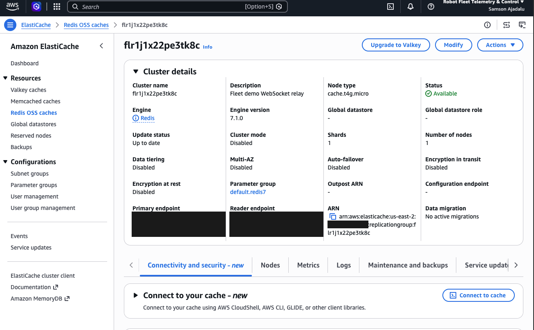Open User group management in the sidebar

coord(43,208)
